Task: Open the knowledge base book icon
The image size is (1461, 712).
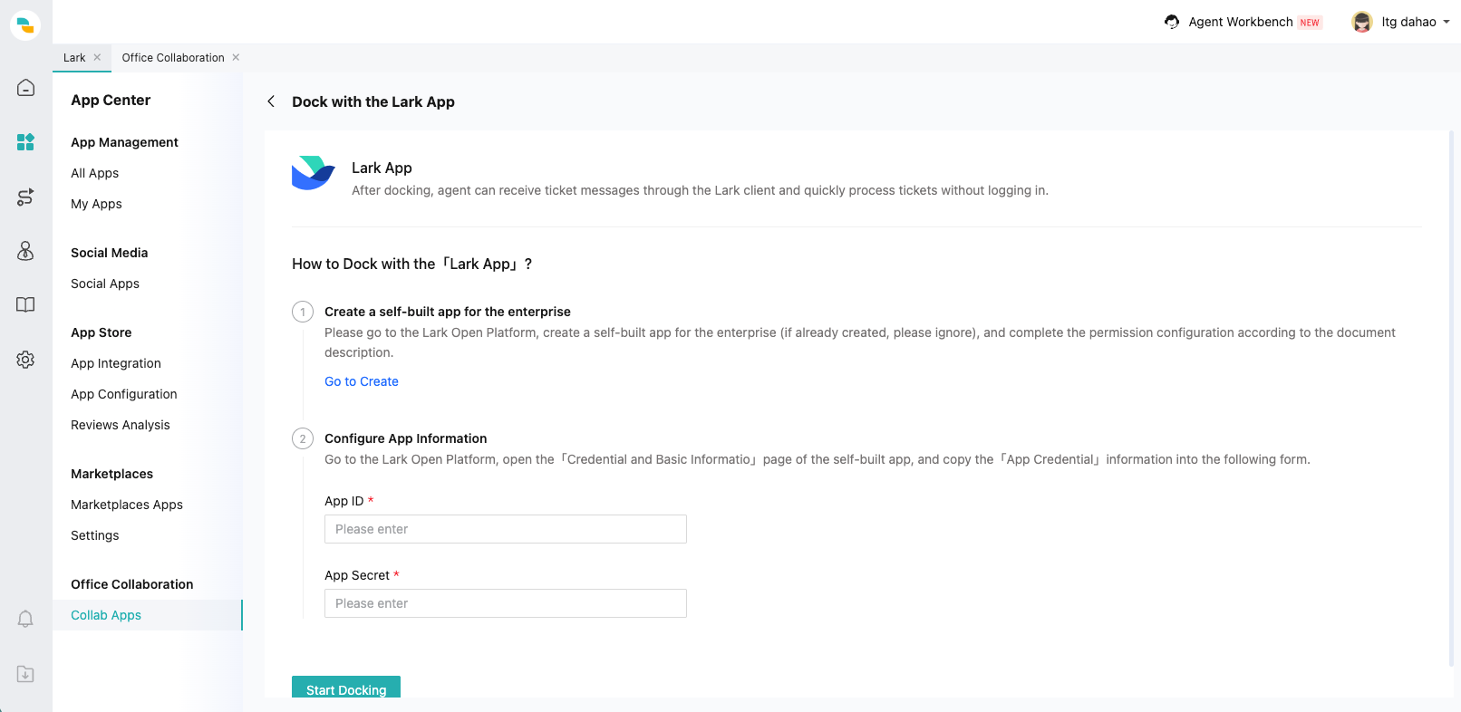Action: 25,305
